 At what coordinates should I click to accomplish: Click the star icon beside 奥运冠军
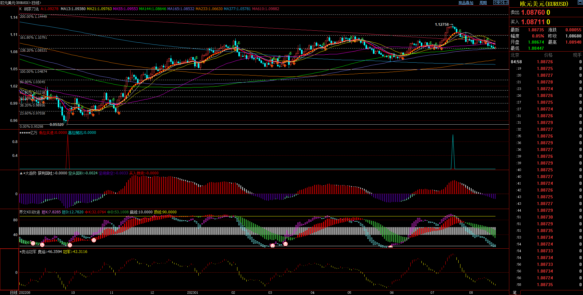tap(21, 252)
